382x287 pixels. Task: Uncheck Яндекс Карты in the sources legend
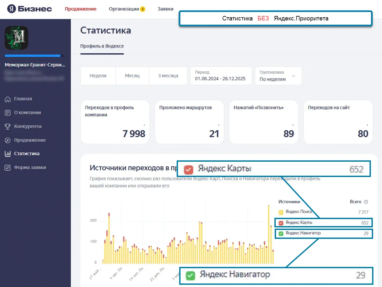coord(281,223)
